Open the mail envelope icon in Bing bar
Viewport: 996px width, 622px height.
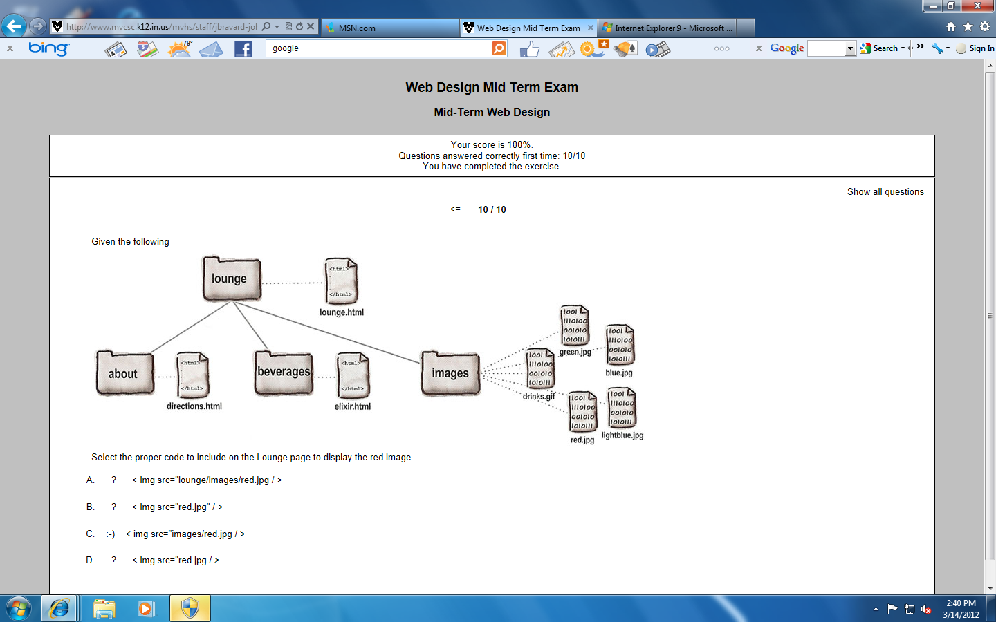coord(212,49)
